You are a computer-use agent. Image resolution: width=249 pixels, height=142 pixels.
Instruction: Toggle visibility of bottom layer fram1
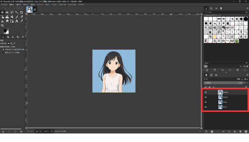[x=206, y=107]
